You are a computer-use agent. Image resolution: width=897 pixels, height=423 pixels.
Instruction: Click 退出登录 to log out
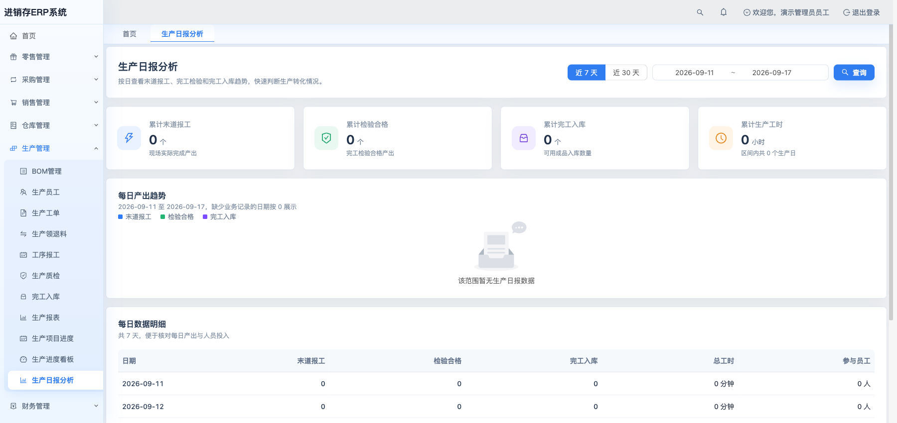coord(862,12)
